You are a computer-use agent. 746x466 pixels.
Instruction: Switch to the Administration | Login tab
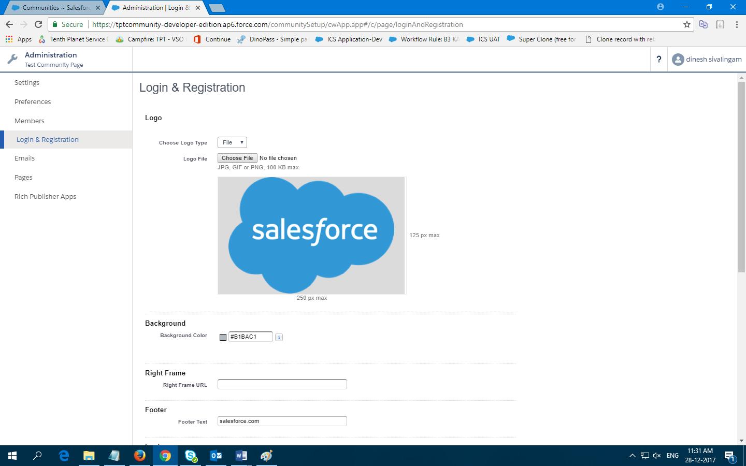coord(155,8)
